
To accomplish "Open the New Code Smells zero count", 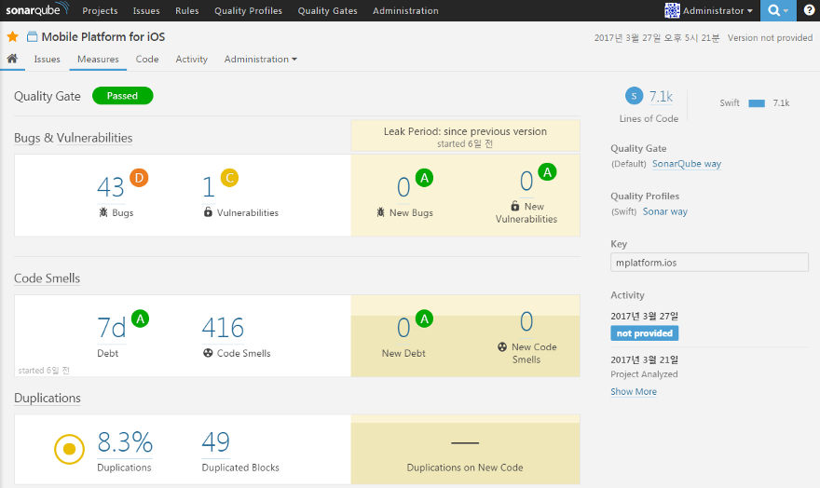I will click(526, 321).
